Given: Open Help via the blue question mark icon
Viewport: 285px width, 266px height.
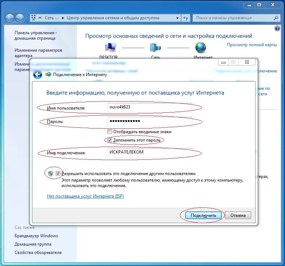Looking at the screenshot, I should coord(277,28).
